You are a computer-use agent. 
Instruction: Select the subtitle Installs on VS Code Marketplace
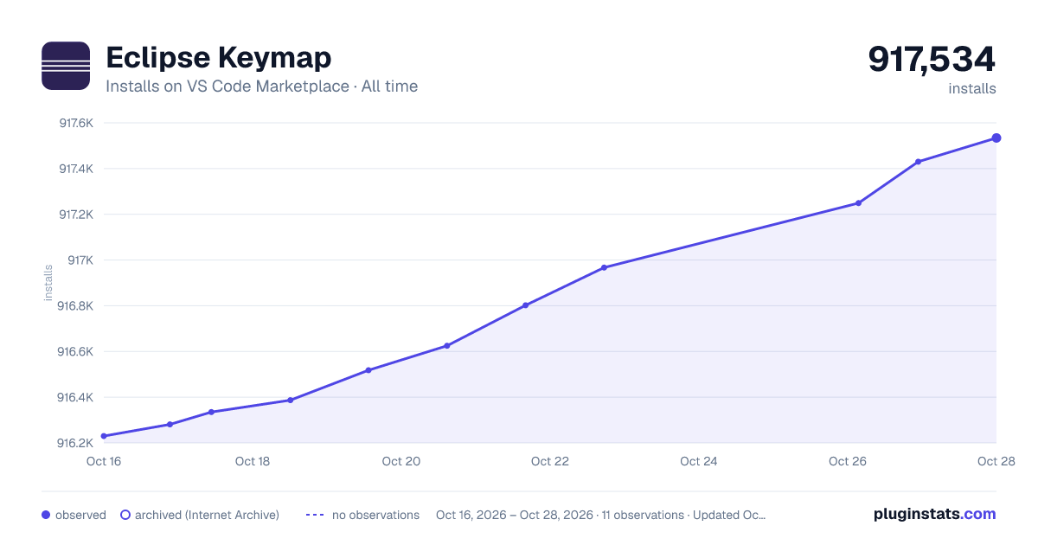(227, 87)
